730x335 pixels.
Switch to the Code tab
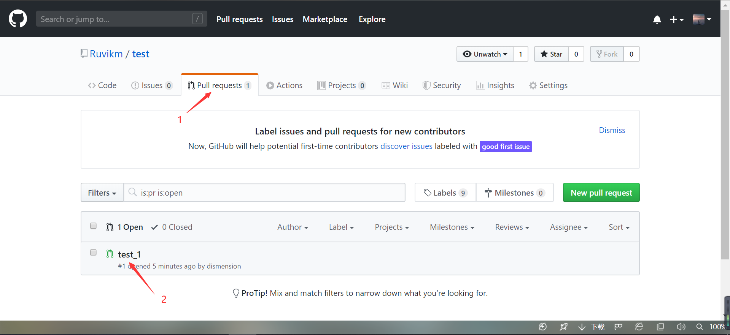(x=102, y=85)
